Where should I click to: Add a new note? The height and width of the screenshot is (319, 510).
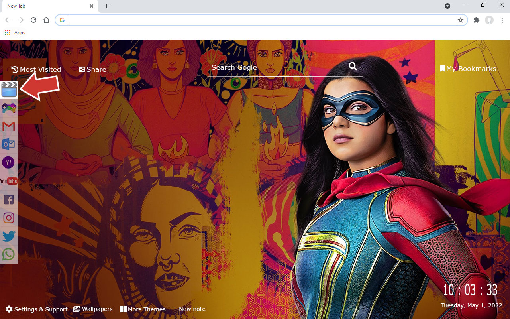pos(189,309)
